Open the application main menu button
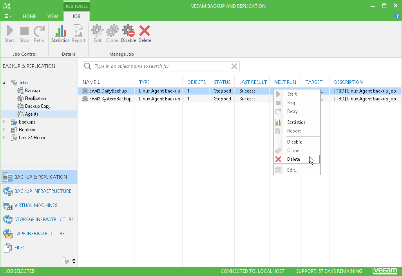Viewport: 402px width, 276px height. pos(8,16)
